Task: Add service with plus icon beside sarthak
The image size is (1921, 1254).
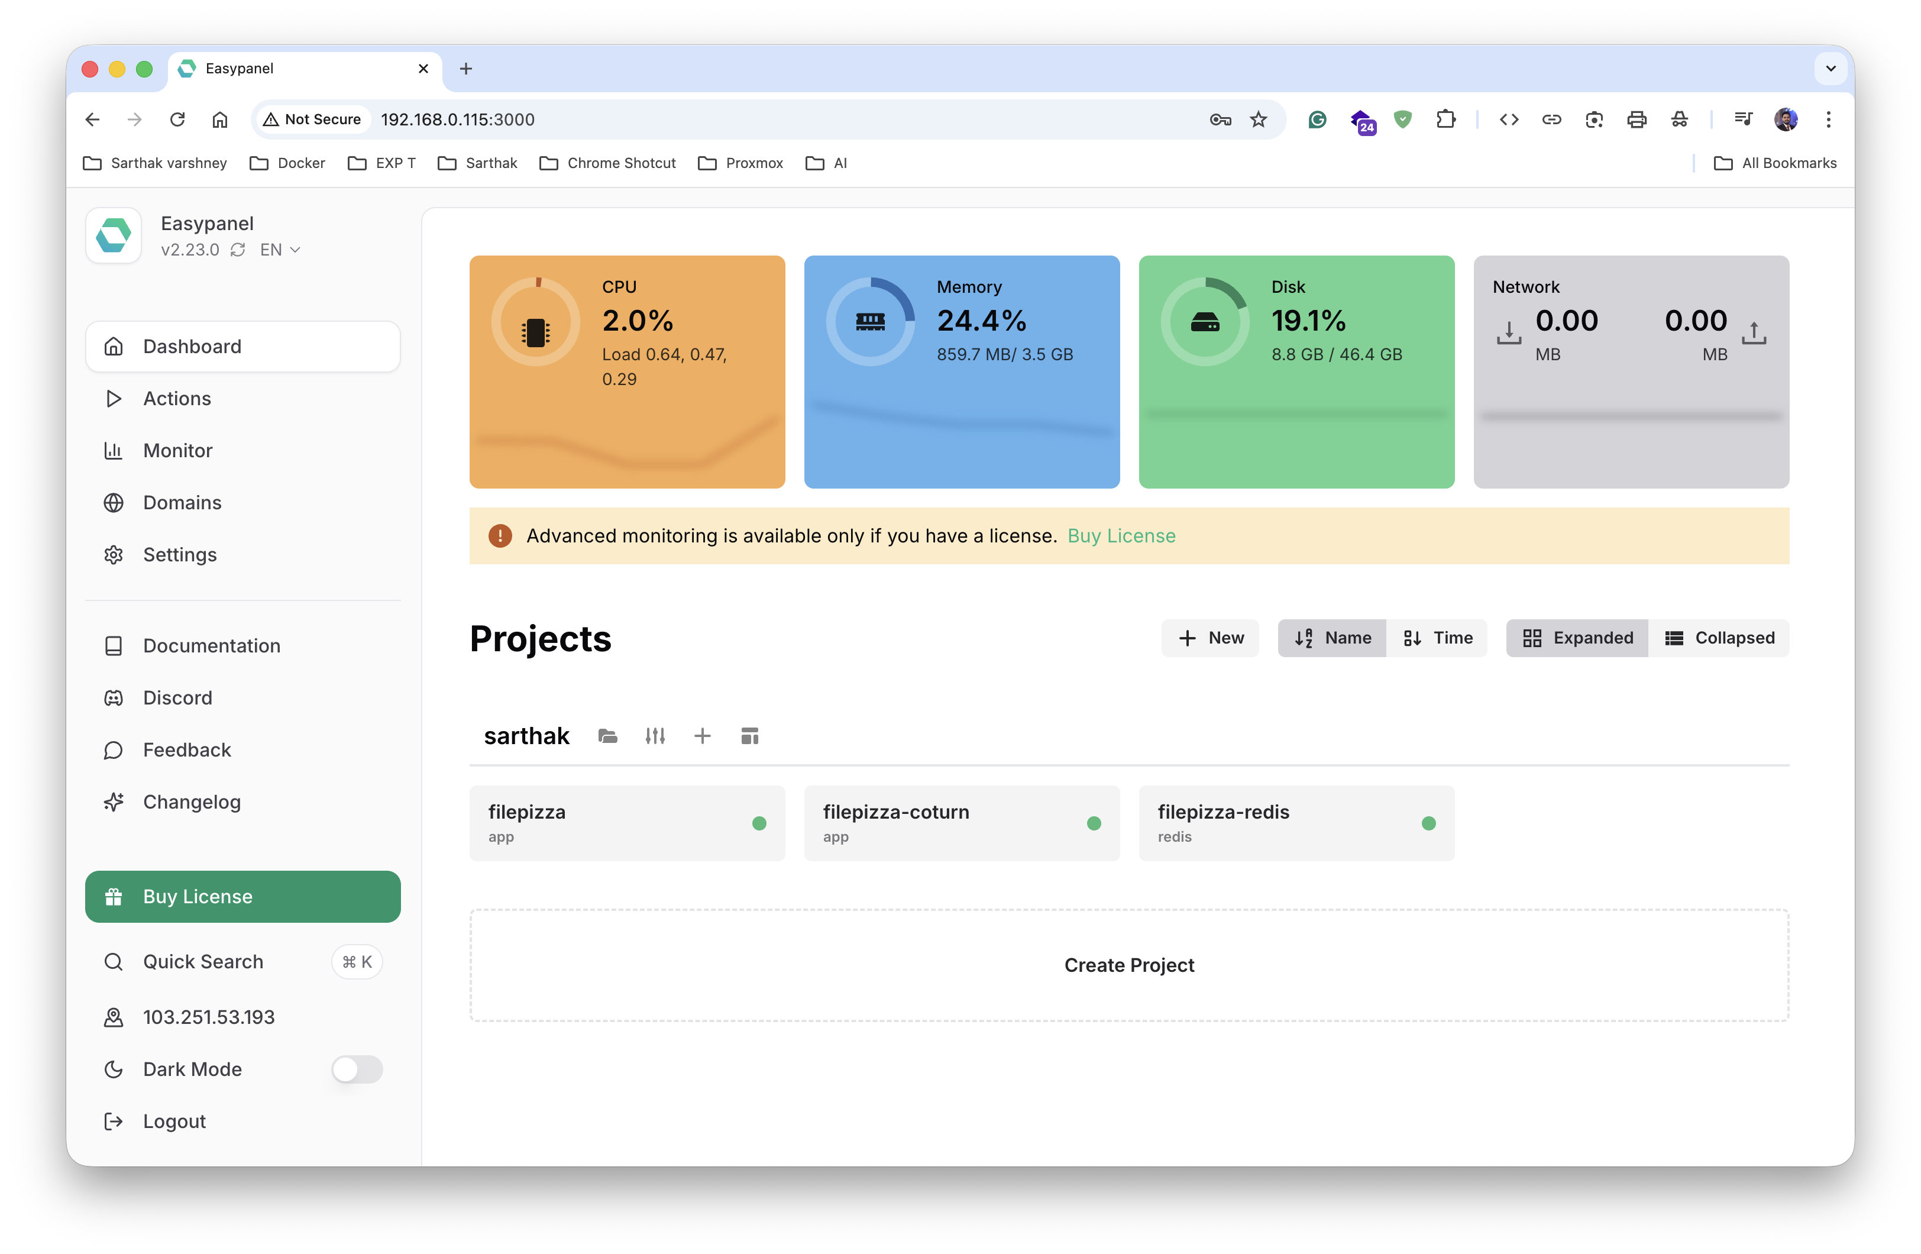Action: pos(702,736)
